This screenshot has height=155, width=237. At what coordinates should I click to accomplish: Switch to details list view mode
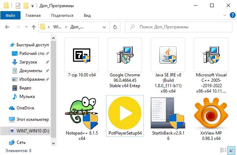pyautogui.click(x=223, y=150)
